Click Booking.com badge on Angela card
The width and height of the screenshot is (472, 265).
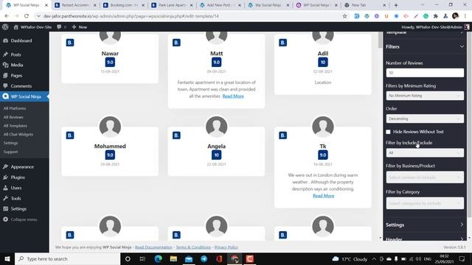[176, 135]
